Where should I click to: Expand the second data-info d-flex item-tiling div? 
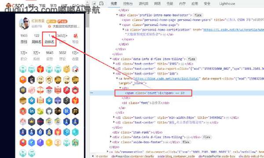tap(110, 137)
